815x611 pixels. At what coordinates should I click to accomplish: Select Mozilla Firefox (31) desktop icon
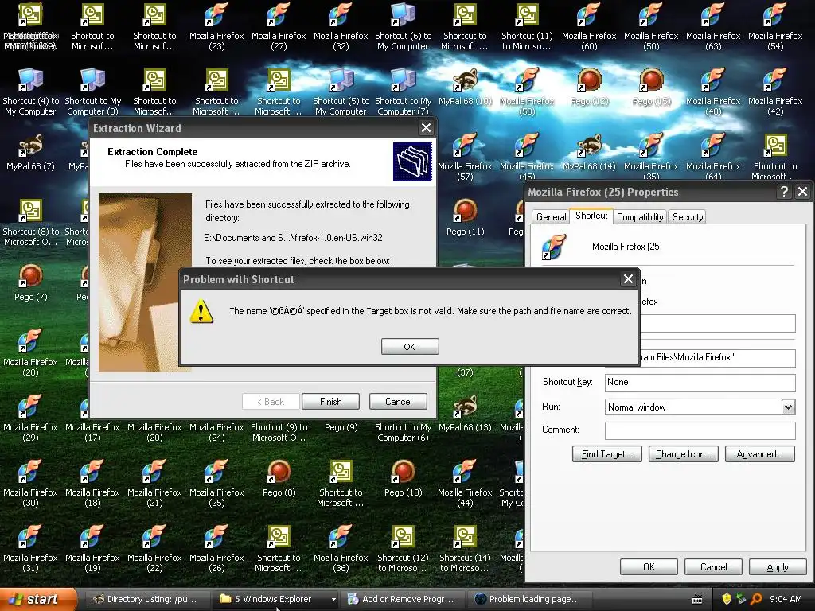31,549
